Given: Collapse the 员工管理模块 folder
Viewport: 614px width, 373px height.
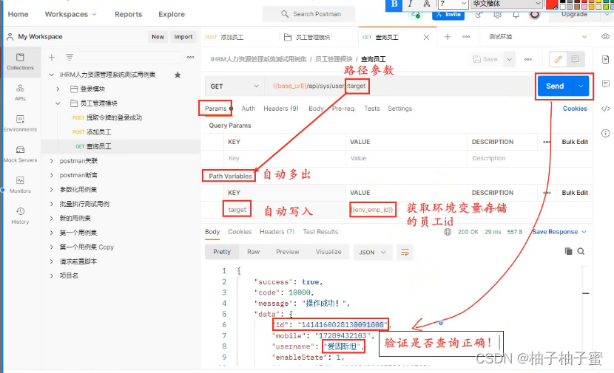Looking at the screenshot, I should [58, 103].
